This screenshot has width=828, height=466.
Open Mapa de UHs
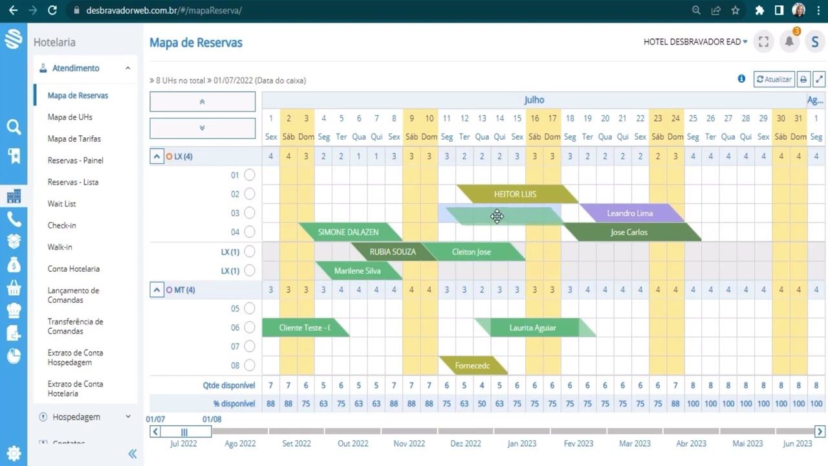tap(70, 117)
